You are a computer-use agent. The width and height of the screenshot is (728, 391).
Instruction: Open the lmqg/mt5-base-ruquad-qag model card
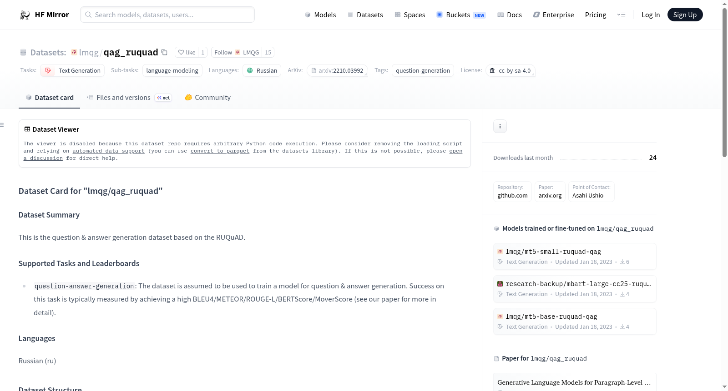[575, 322]
